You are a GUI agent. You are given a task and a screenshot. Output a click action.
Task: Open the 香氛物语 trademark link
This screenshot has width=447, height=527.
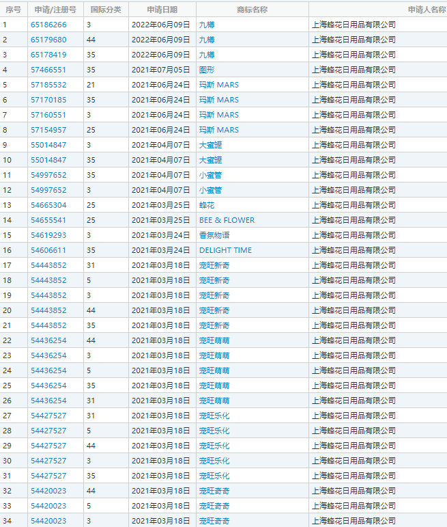(x=214, y=235)
